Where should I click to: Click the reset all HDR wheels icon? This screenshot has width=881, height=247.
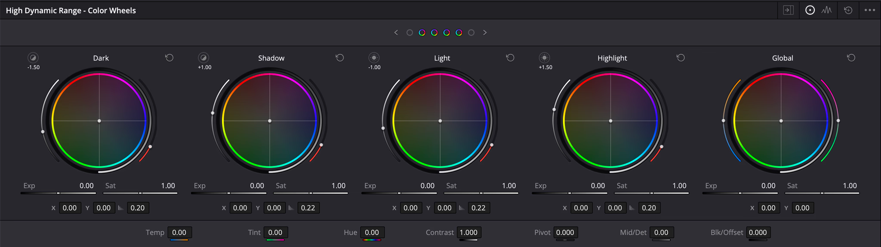[848, 10]
